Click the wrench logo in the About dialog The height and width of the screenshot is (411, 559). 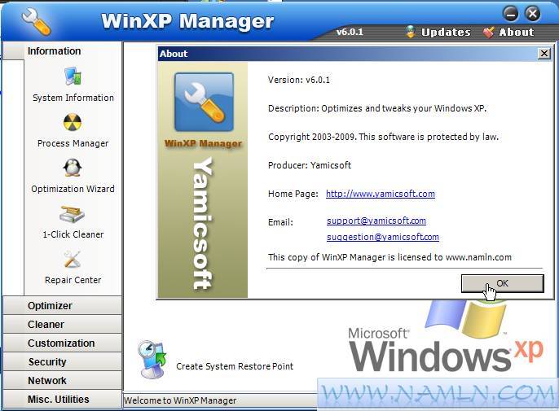(204, 103)
